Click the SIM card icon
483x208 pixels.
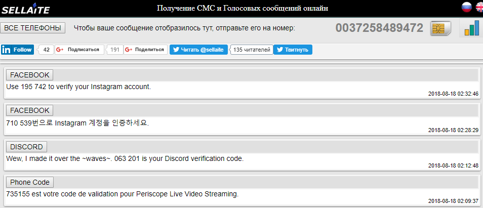click(x=440, y=28)
